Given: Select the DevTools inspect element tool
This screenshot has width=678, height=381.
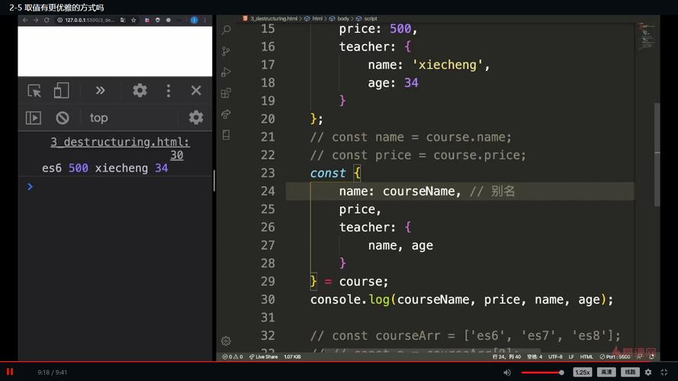Looking at the screenshot, I should point(34,91).
